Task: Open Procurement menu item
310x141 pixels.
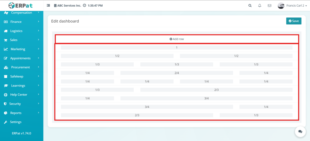Action: point(21,67)
